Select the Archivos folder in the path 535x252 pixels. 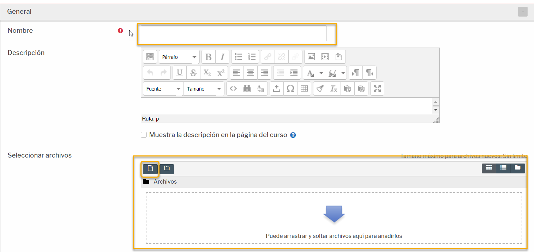[x=165, y=182]
